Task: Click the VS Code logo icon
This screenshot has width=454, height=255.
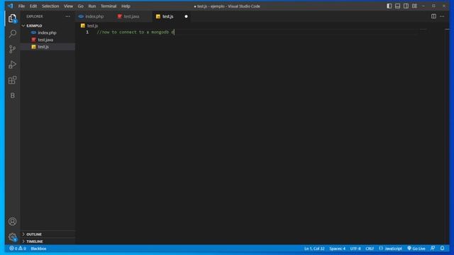Action: coord(11,6)
